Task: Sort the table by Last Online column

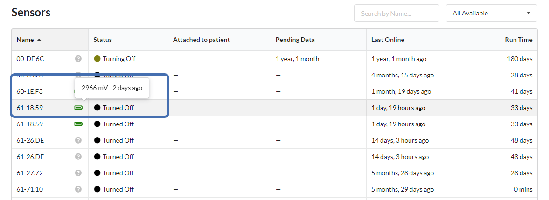Action: pyautogui.click(x=388, y=40)
